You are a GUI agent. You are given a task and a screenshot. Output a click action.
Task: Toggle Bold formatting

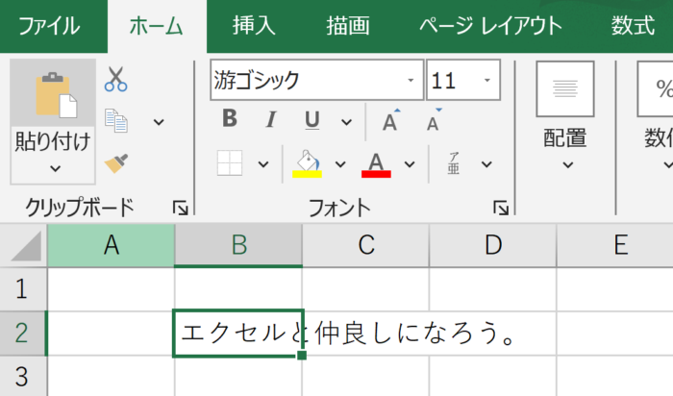230,119
